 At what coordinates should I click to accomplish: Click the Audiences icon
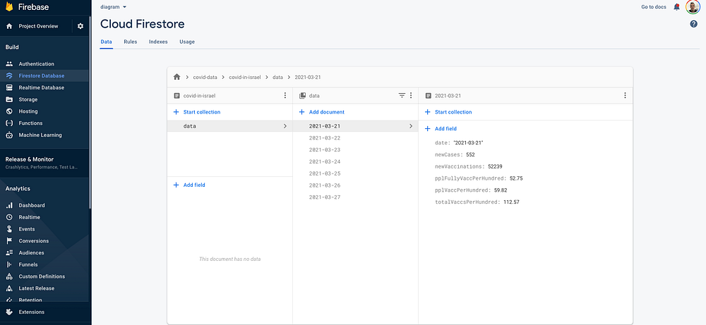pyautogui.click(x=9, y=252)
